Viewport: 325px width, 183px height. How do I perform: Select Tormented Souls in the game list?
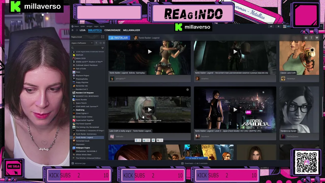pyautogui.click(x=83, y=141)
